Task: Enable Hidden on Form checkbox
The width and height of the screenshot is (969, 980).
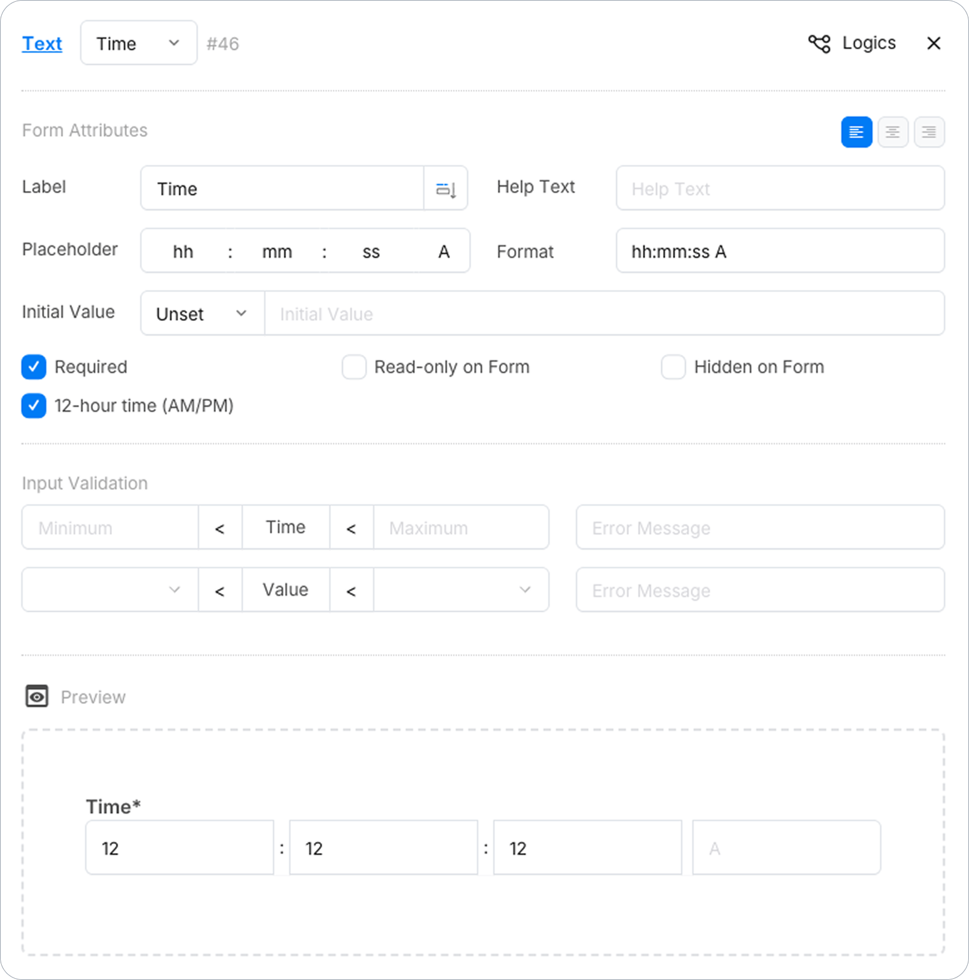Action: pyautogui.click(x=674, y=367)
